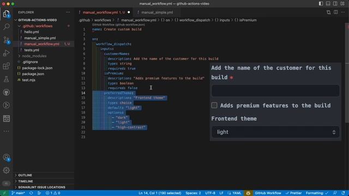
Task: Click Formatting status item
Action: coord(317,193)
